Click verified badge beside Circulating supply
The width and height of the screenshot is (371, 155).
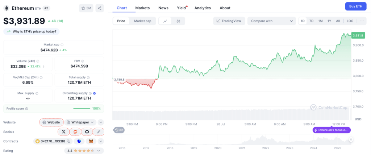[95, 93]
